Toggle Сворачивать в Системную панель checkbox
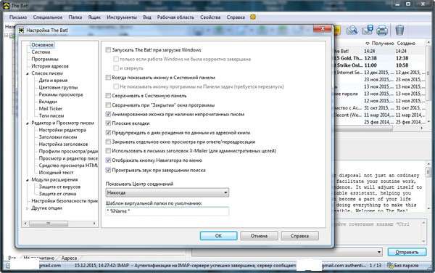This screenshot has height=273, width=435. pyautogui.click(x=108, y=96)
